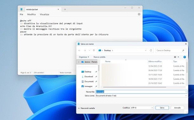This screenshot has height=120, width=194.
Task: Click the pin icon next to Immagini
Action: tap(96, 86)
